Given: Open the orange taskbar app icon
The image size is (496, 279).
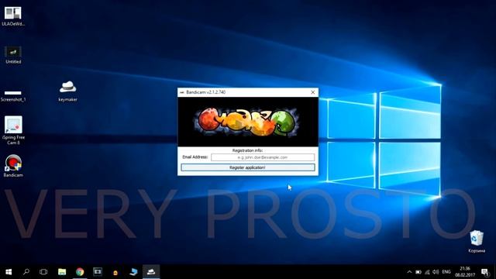Looking at the screenshot, I should (115, 272).
